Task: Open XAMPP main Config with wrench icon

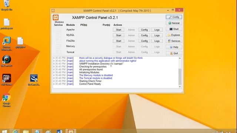Action: coord(174,17)
